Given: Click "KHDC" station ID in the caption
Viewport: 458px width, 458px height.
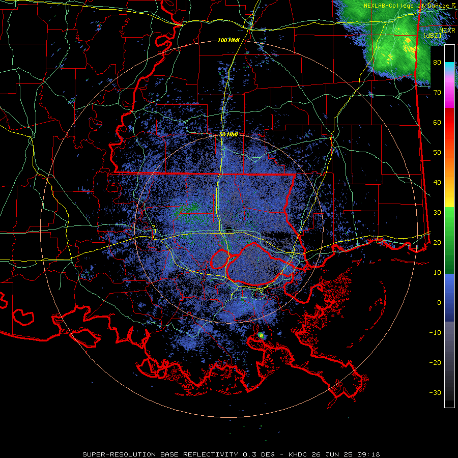Looking at the screenshot, I should pos(299,454).
